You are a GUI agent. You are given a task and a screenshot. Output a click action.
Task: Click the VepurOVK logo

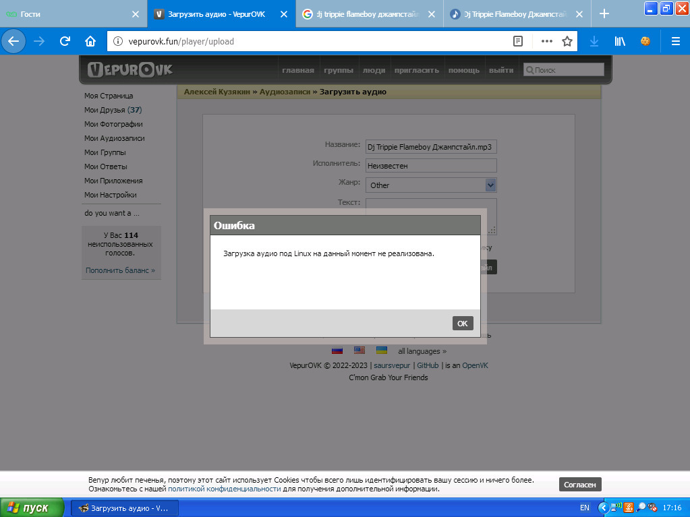pos(130,69)
